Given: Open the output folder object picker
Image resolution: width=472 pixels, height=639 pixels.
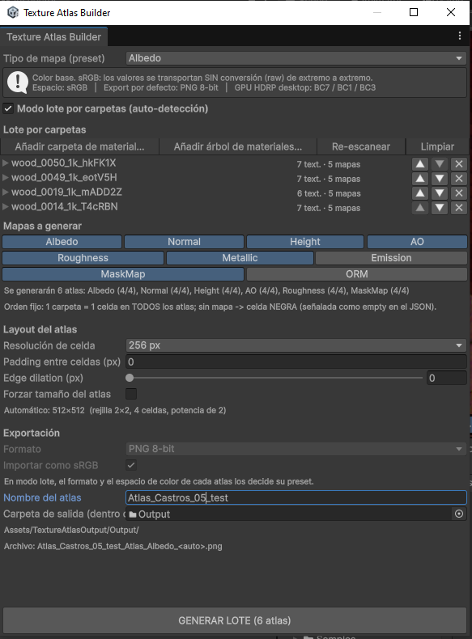Looking at the screenshot, I should 459,514.
